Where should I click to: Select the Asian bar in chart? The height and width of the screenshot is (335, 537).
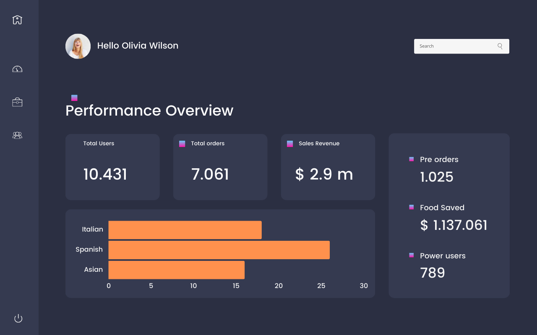pos(177,270)
